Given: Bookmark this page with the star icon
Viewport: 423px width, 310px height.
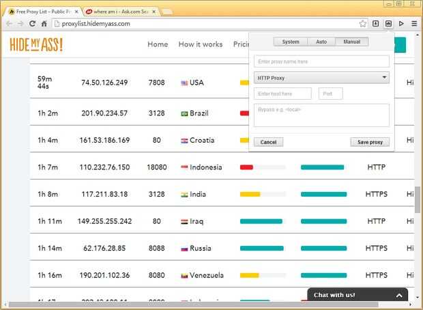Looking at the screenshot, I should (x=363, y=24).
